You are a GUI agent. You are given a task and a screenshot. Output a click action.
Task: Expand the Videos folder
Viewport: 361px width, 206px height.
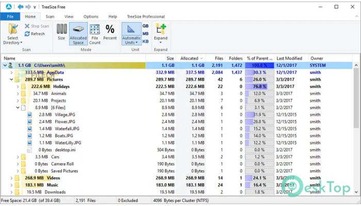pyautogui.click(x=11, y=178)
